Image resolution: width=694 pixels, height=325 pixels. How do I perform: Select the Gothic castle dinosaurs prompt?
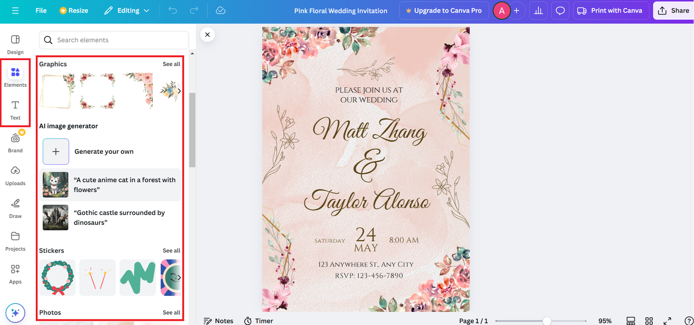(x=110, y=218)
